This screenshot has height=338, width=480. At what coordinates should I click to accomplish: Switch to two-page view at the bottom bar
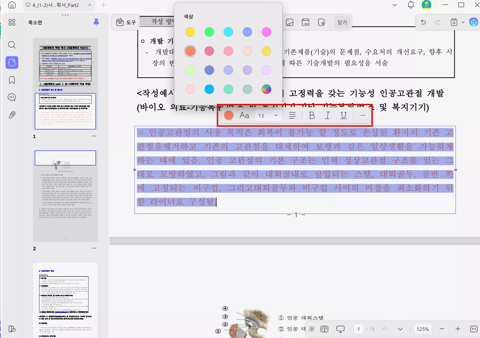[x=324, y=329]
